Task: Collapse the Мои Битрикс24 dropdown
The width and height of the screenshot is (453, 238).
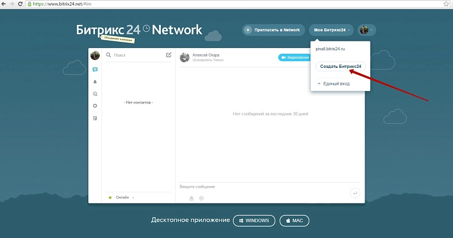Action: [331, 30]
